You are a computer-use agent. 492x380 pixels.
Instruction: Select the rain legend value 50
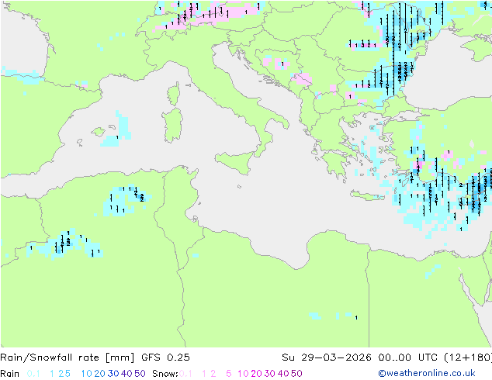point(140,374)
